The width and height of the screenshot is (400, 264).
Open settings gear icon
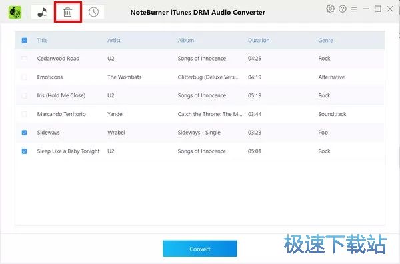330,9
